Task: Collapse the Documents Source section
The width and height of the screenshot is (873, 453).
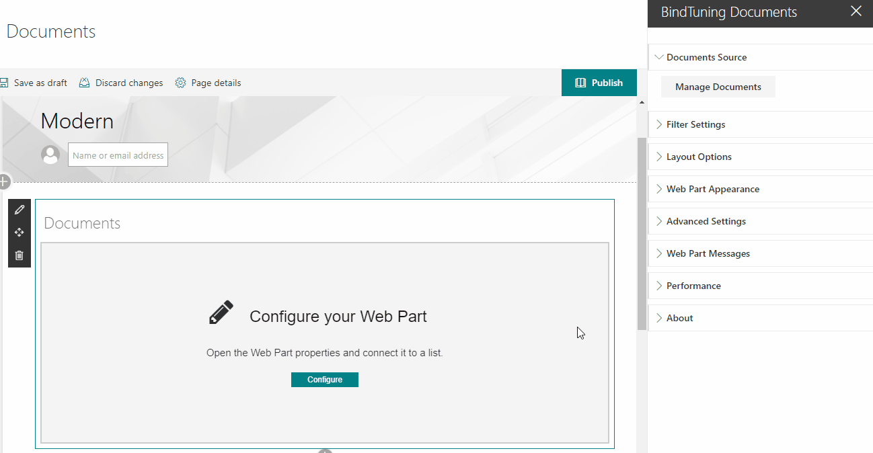Action: click(761, 57)
